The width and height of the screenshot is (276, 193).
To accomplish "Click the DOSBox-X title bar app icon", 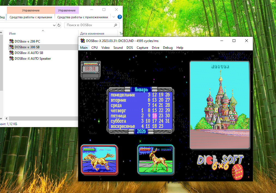I will 83,41.
